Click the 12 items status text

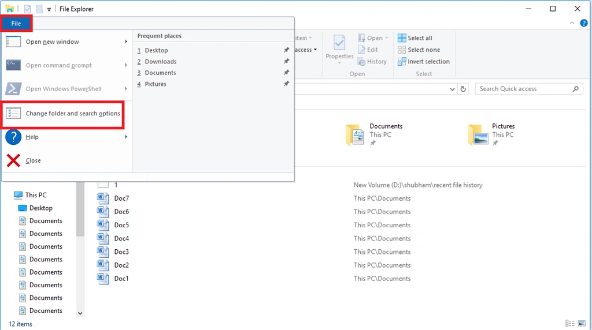(x=20, y=324)
